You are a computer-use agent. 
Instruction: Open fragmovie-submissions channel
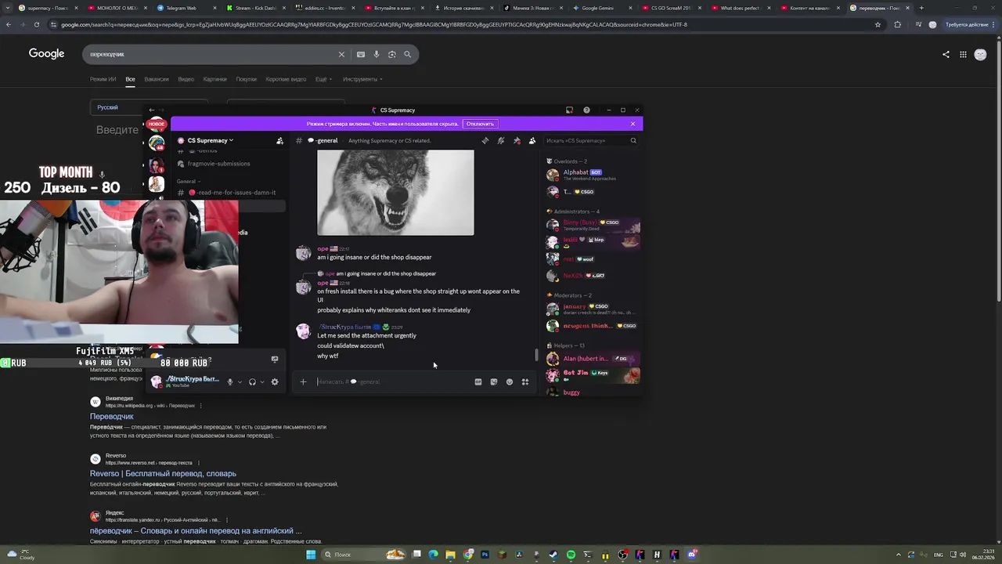pyautogui.click(x=218, y=164)
